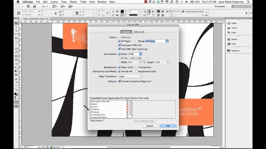
Task: Select the Page tool
Action: click(16, 31)
